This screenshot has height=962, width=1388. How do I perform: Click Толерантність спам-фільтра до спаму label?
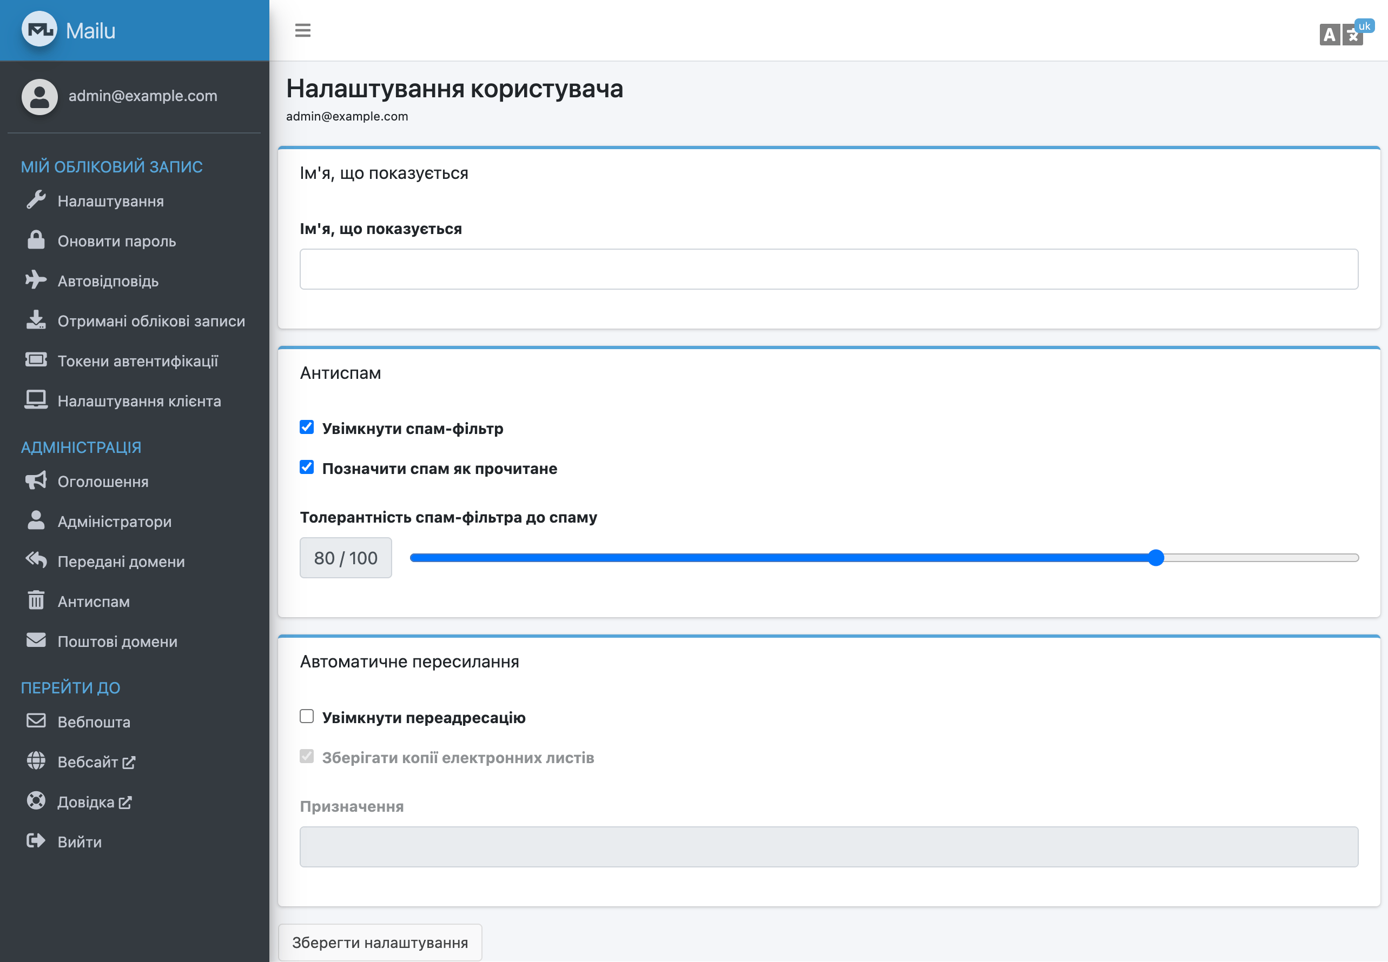(x=448, y=517)
